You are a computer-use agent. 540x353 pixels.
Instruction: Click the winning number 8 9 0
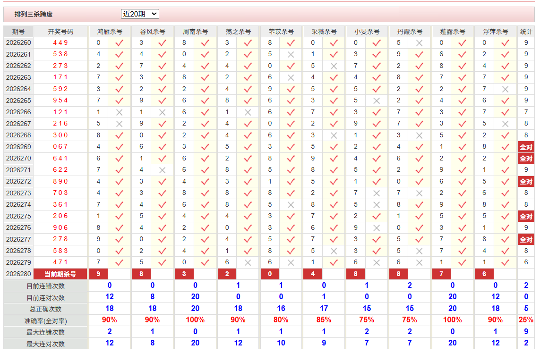tap(60, 182)
